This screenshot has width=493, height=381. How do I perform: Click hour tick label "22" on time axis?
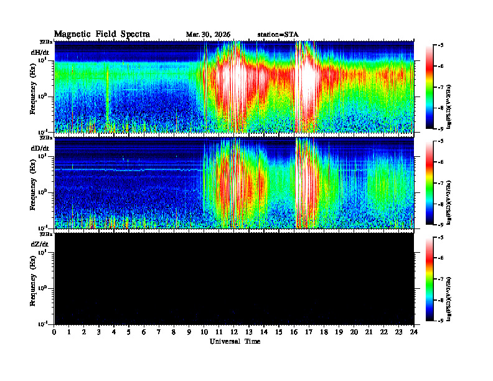click(x=384, y=332)
